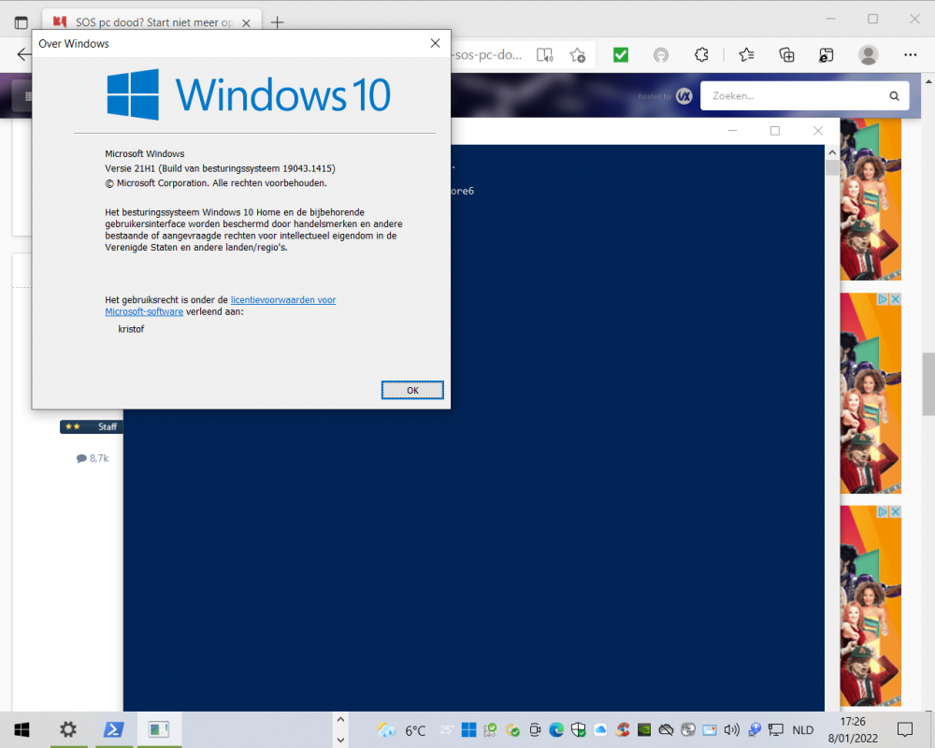Open the Action Center notifications icon

[905, 729]
